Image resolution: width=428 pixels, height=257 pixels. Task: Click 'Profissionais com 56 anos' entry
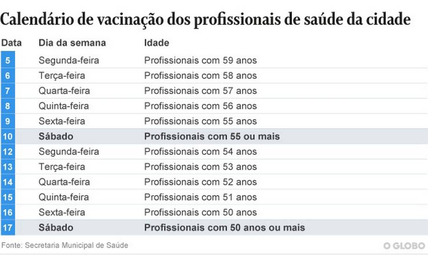coord(200,106)
